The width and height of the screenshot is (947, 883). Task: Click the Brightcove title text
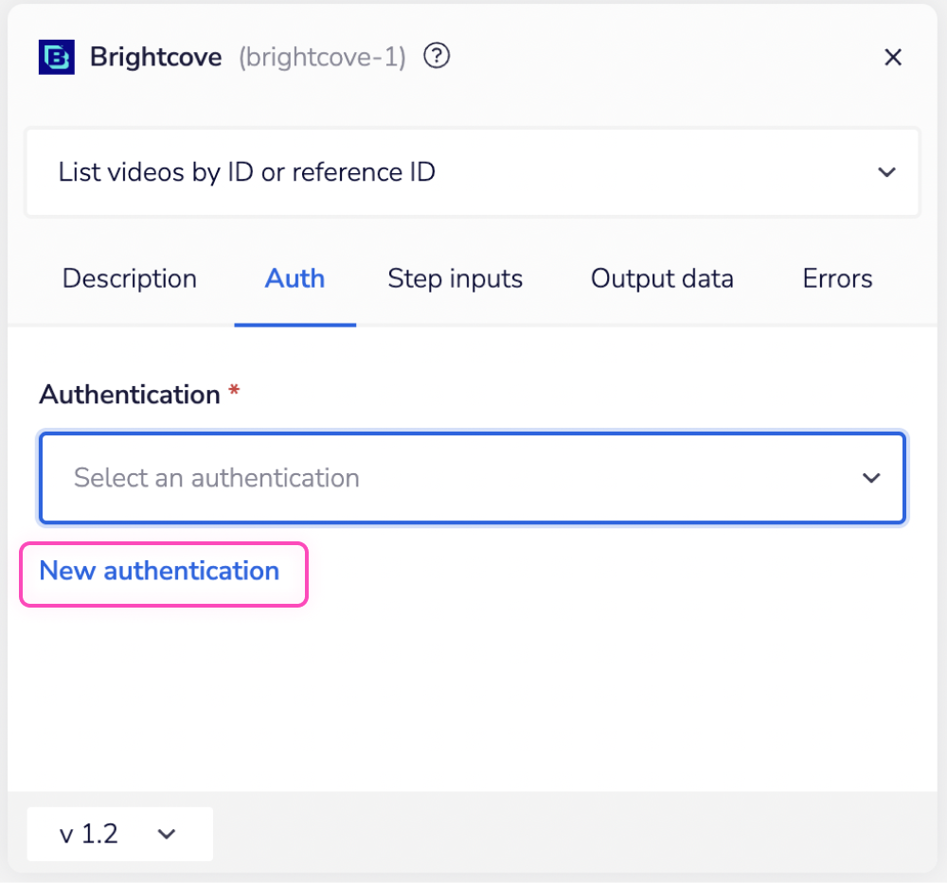(155, 57)
